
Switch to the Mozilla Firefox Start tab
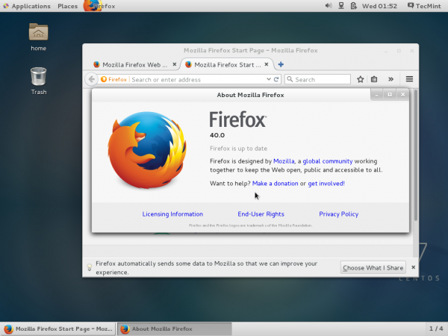pos(223,65)
